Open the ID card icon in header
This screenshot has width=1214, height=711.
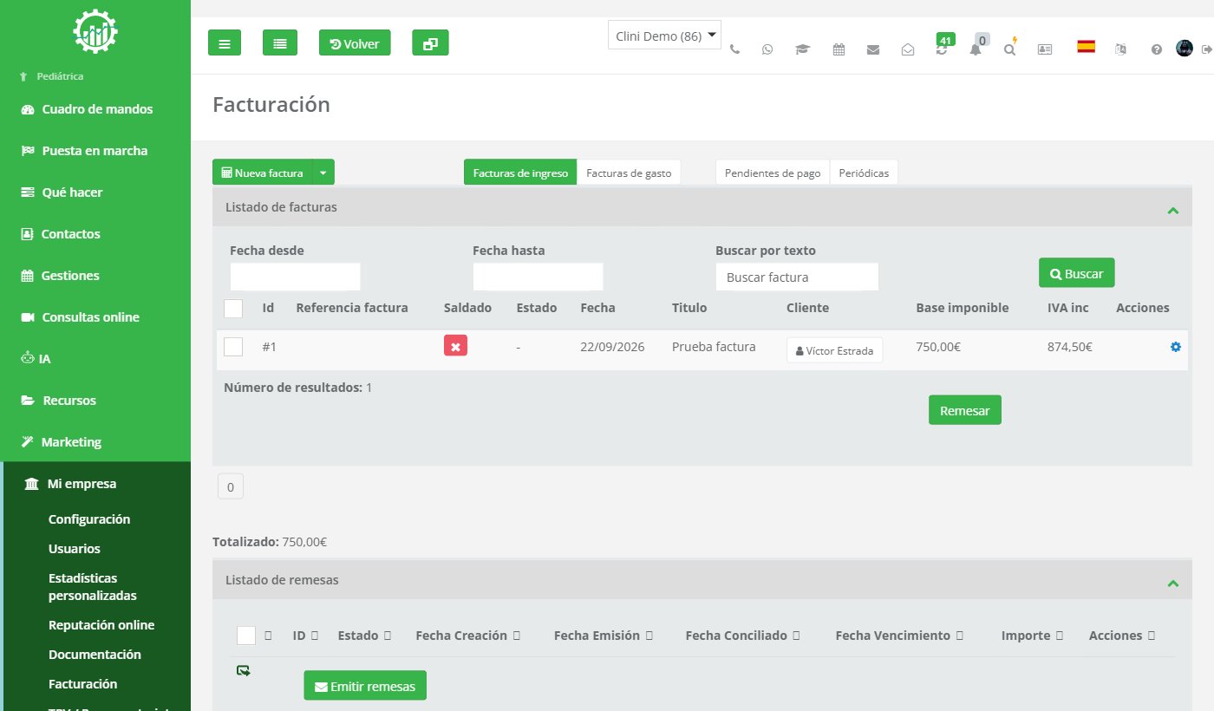(x=1045, y=49)
